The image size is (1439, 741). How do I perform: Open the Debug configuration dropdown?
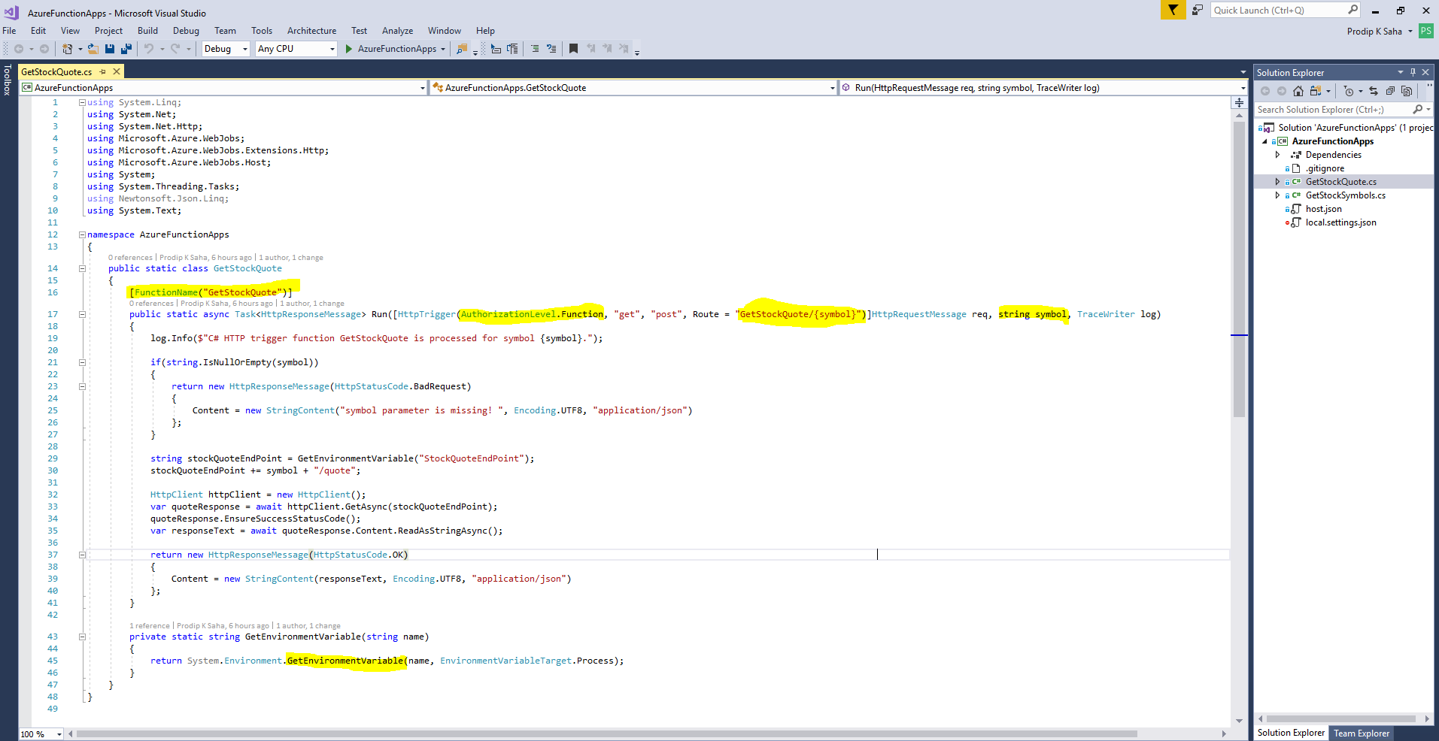pos(225,49)
